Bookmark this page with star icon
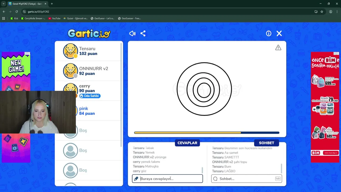This screenshot has height=192, width=341. [x=322, y=12]
